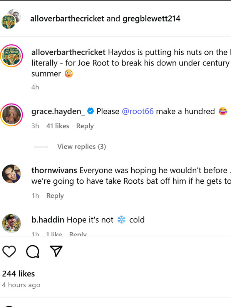Viewport: 231px width, 308px height.
Task: Share the post via paper plane icon
Action: click(x=56, y=251)
